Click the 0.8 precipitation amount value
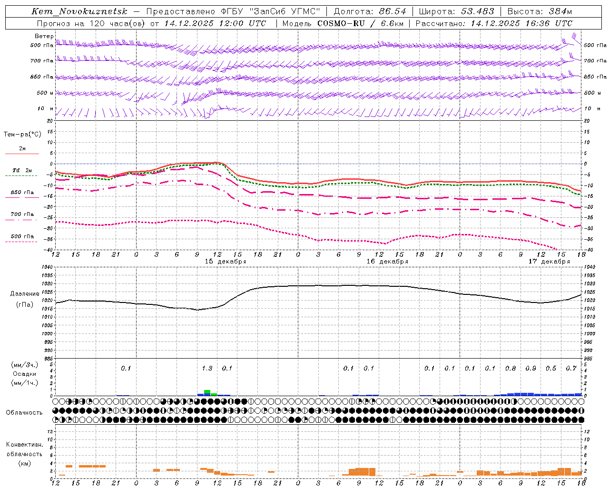 point(511,368)
